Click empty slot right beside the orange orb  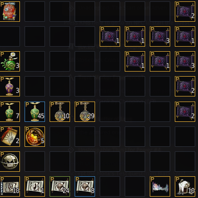60,137
